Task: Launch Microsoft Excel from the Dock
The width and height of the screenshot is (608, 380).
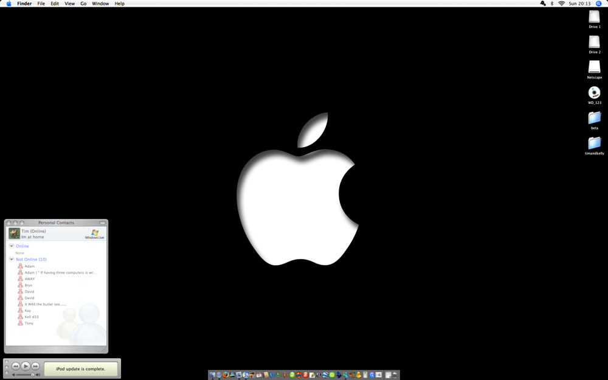Action: [x=279, y=375]
